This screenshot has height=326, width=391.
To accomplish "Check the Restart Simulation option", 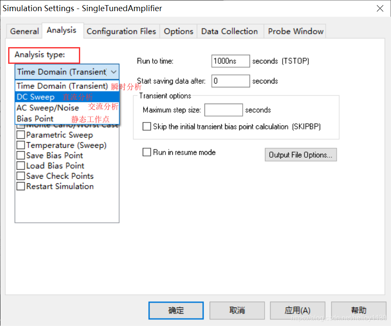I will (x=21, y=186).
